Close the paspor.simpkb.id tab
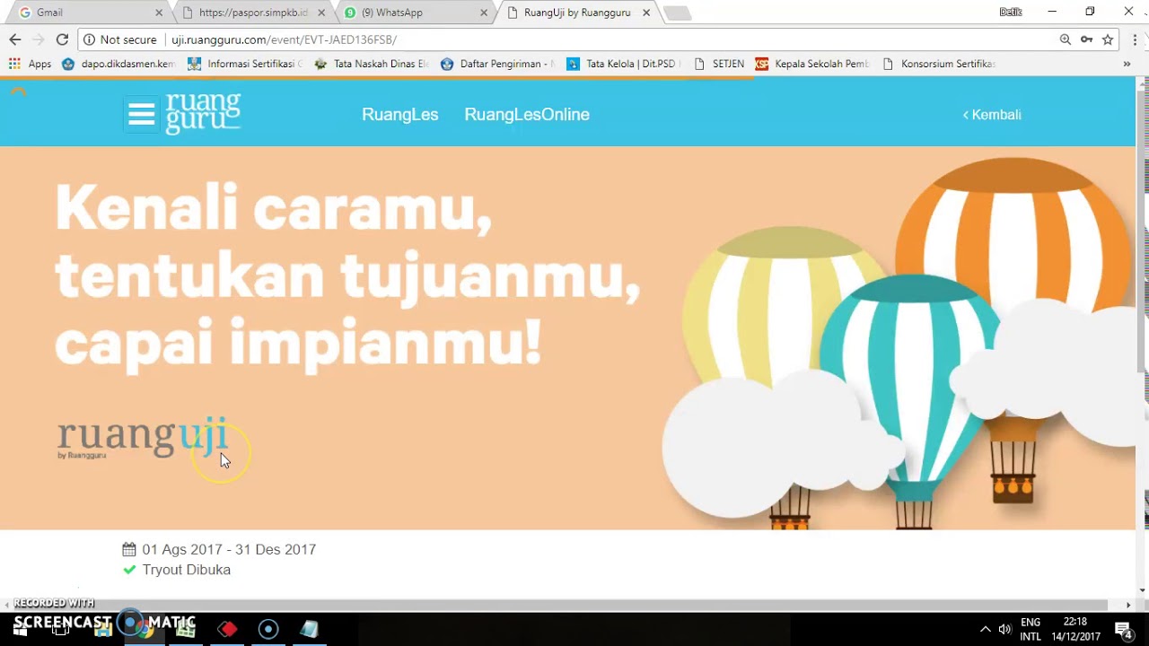This screenshot has width=1149, height=646. 321,13
